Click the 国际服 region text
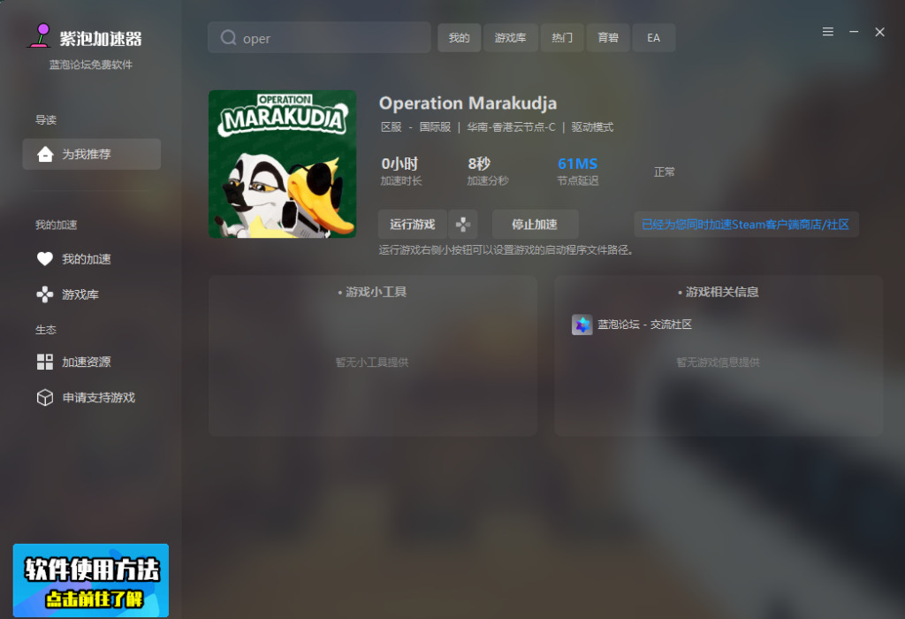Image resolution: width=905 pixels, height=619 pixels. click(435, 127)
